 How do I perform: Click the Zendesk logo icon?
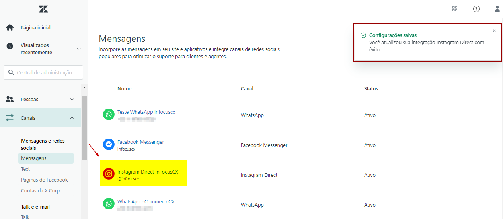43,9
